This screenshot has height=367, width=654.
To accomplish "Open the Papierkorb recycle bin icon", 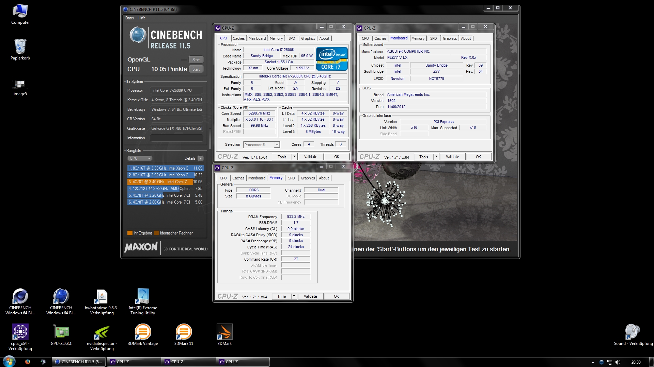I will (x=20, y=49).
